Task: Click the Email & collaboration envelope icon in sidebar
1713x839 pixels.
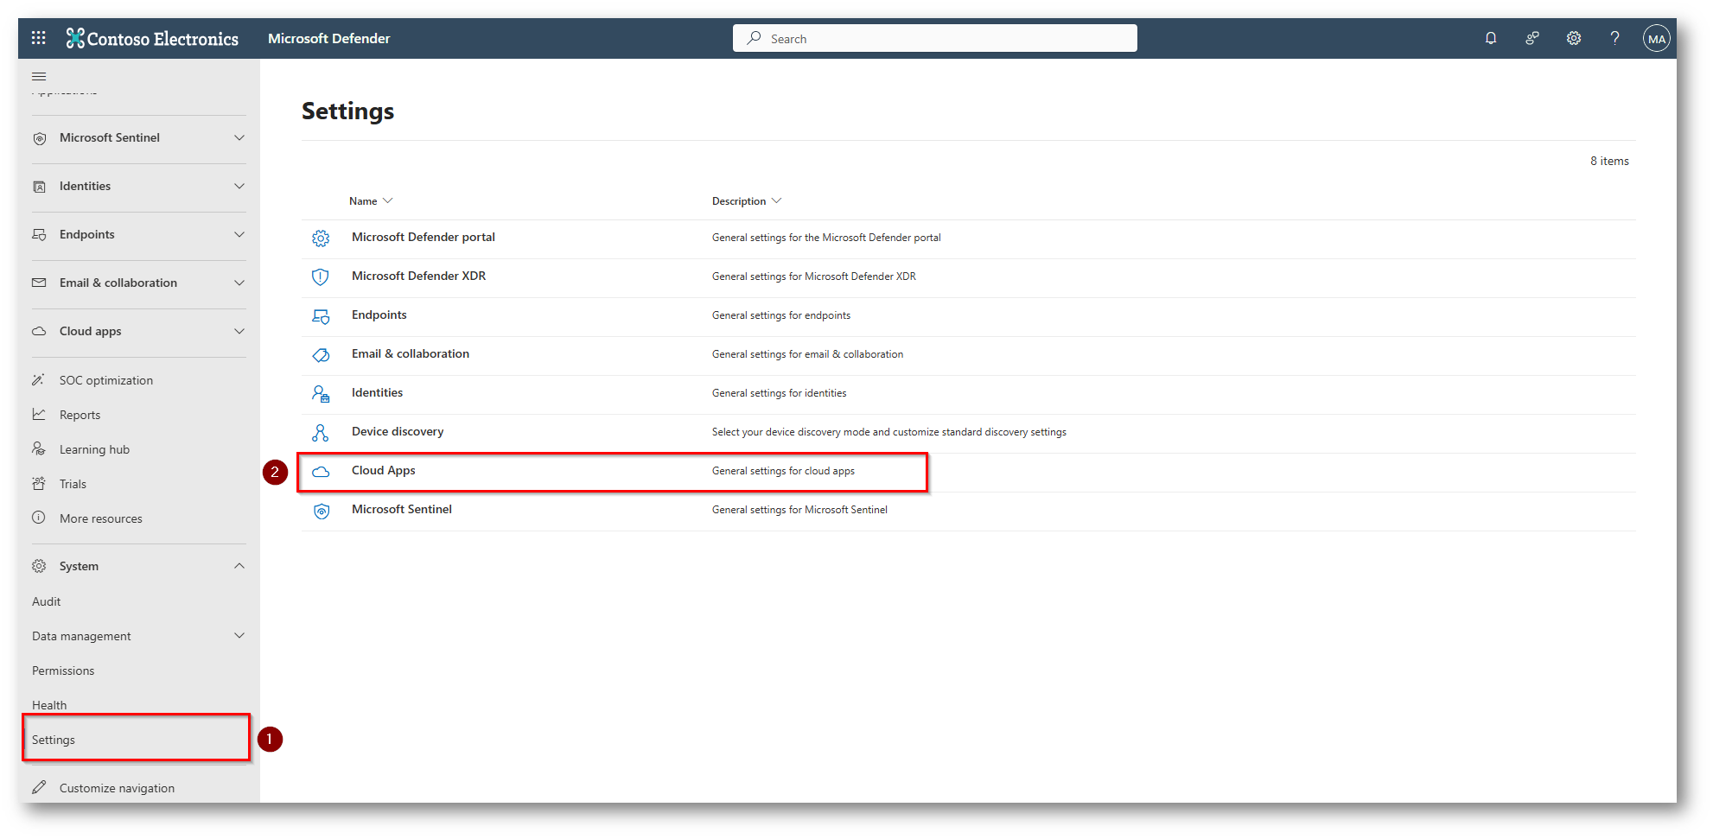Action: tap(39, 283)
